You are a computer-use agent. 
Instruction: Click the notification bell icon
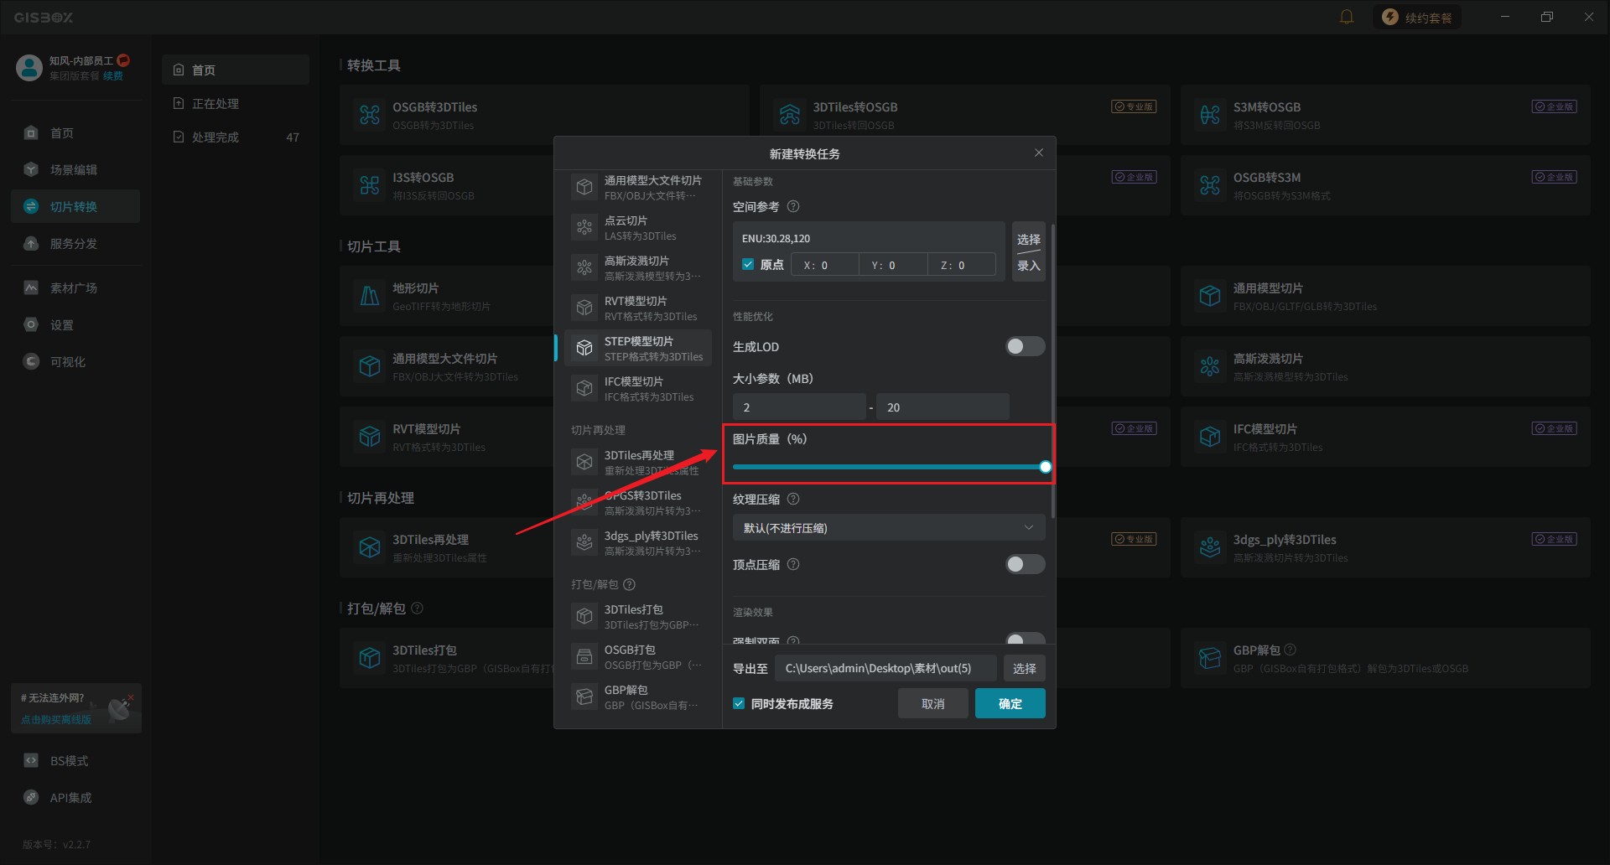coord(1347,17)
